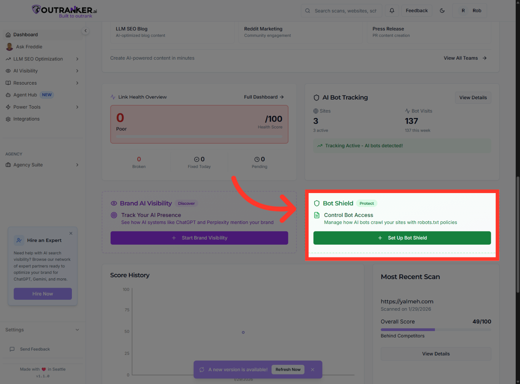Click the notification bell icon
Image resolution: width=520 pixels, height=384 pixels.
click(x=392, y=11)
